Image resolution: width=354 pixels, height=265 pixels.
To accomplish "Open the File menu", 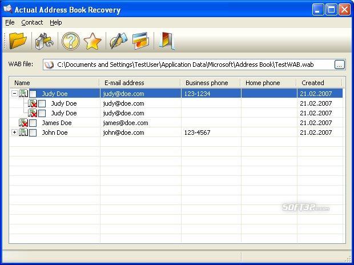I will (x=10, y=22).
